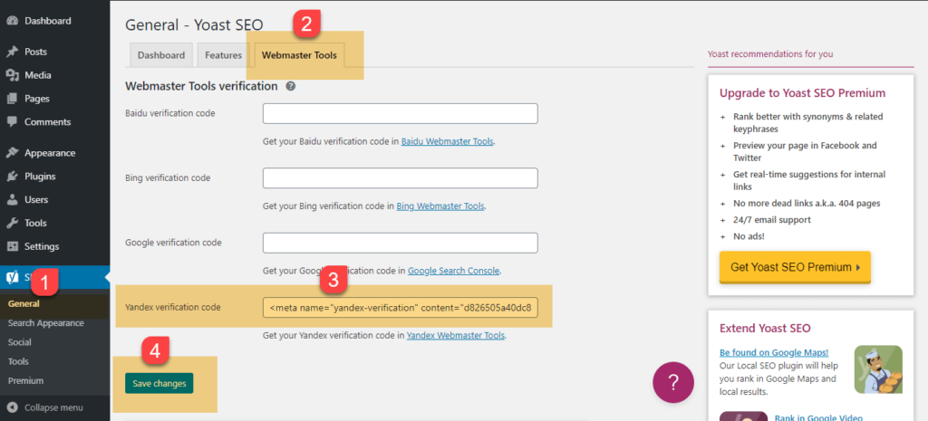Screen dimensions: 928x421
Task: Open General submenu under SEO
Action: pos(24,304)
